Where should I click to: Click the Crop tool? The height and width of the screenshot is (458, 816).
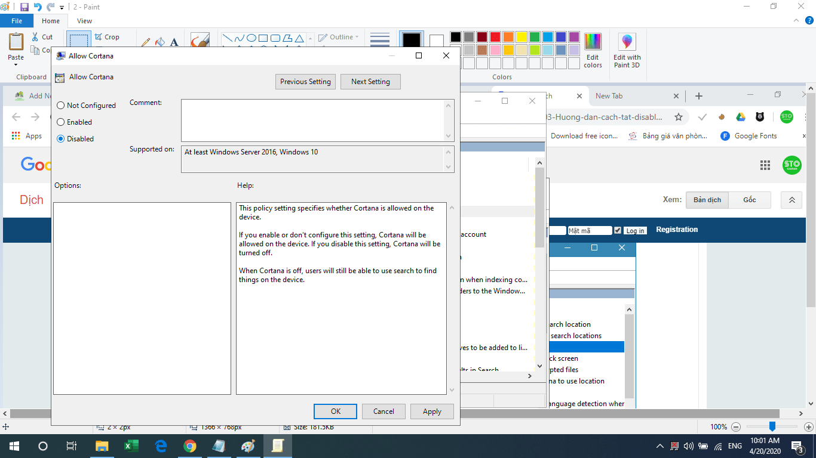pyautogui.click(x=107, y=37)
